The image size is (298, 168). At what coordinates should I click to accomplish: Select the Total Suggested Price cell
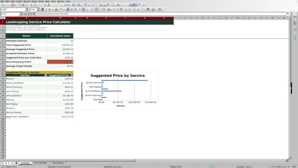click(26, 45)
